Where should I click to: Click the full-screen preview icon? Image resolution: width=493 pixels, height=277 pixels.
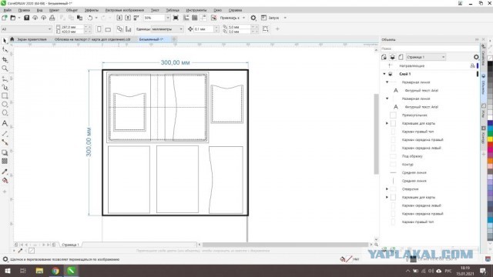click(x=176, y=18)
